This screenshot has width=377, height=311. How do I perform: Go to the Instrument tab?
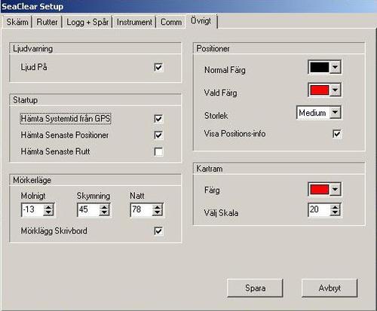(134, 22)
